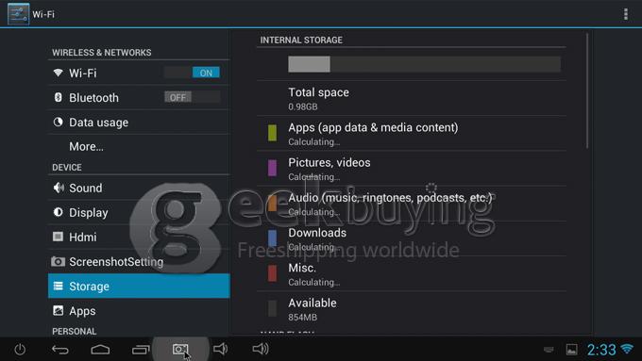Screen dimensions: 642x361
Task: Open ScreenshotSetting entry
Action: click(x=139, y=261)
